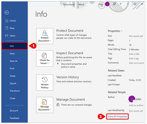Click the Version History button
This screenshot has height=124, width=147.
tap(45, 82)
